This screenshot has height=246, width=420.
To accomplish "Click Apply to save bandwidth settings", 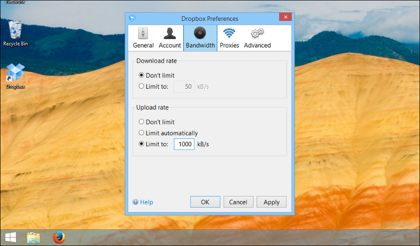I will [271, 202].
